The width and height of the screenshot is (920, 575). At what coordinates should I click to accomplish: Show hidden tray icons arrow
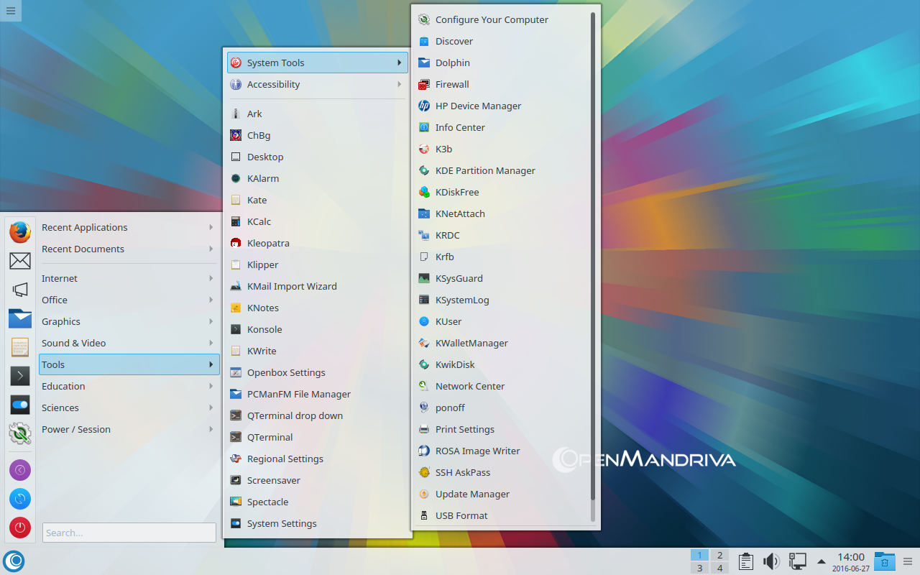point(821,561)
